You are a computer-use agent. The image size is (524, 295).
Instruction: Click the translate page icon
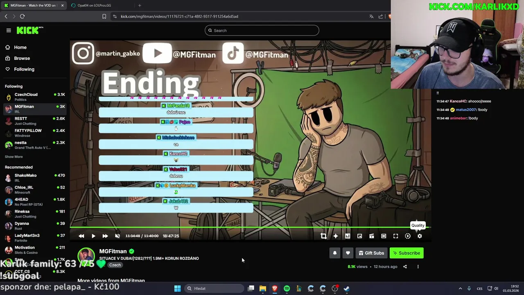(x=371, y=16)
